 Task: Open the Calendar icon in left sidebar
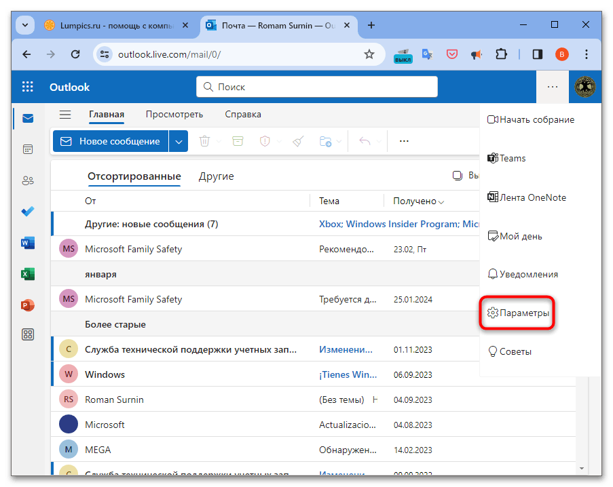click(28, 149)
